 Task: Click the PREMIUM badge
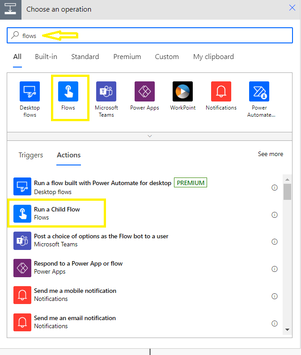(191, 182)
